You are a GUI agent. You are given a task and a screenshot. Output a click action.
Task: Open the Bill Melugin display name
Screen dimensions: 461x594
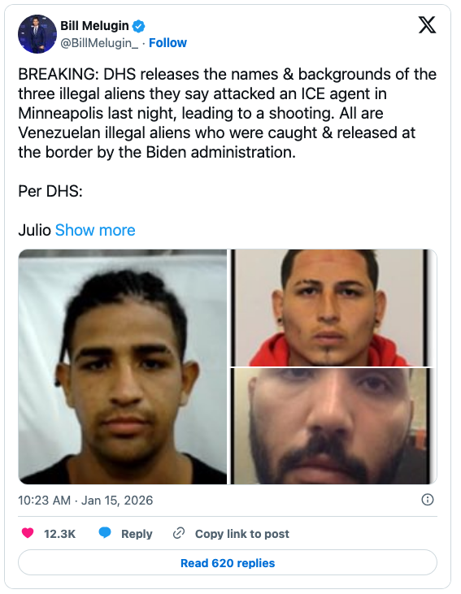point(95,26)
